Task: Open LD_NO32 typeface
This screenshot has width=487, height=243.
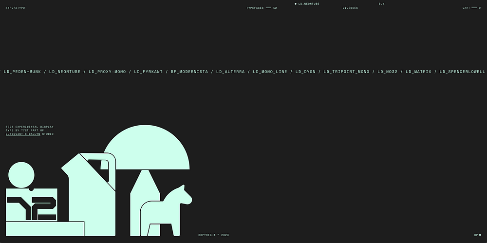Action: pos(387,72)
